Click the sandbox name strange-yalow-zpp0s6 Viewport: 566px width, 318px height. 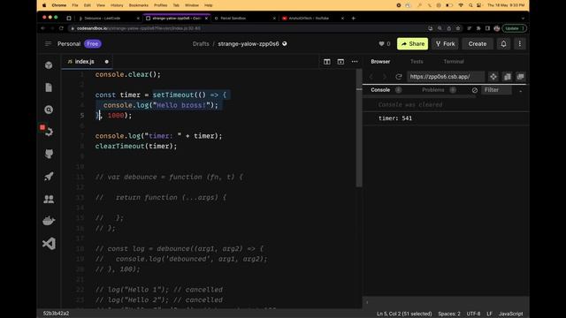pos(249,43)
